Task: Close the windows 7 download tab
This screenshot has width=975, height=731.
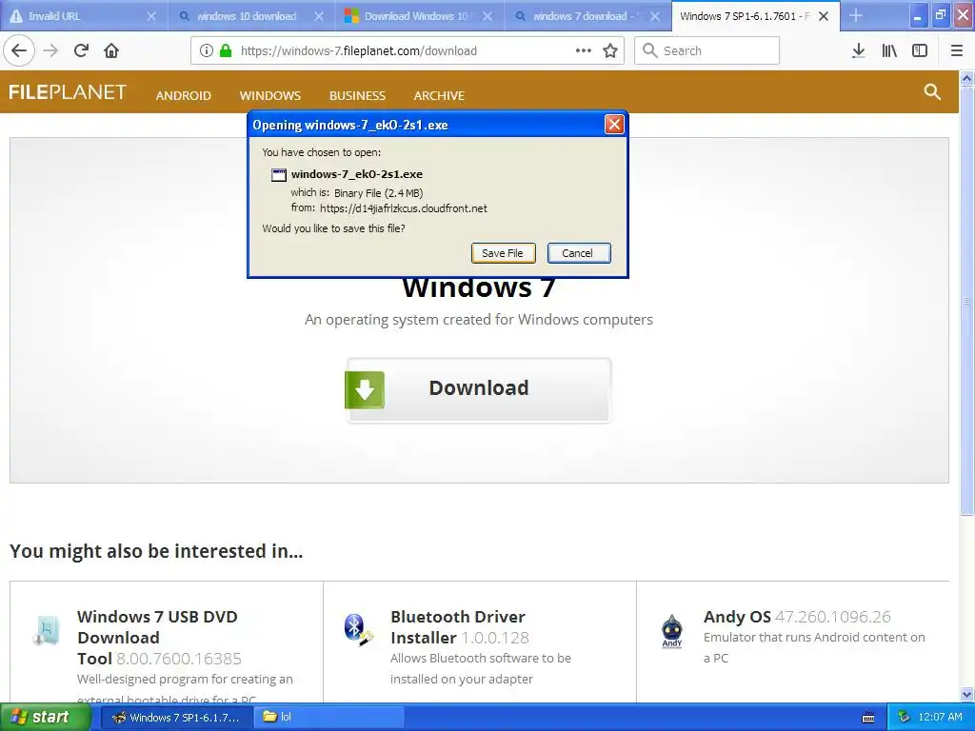Action: coord(655,16)
